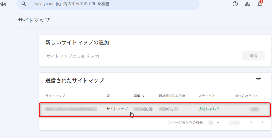
Task: Sort by 型 column header
Action: coord(108,96)
